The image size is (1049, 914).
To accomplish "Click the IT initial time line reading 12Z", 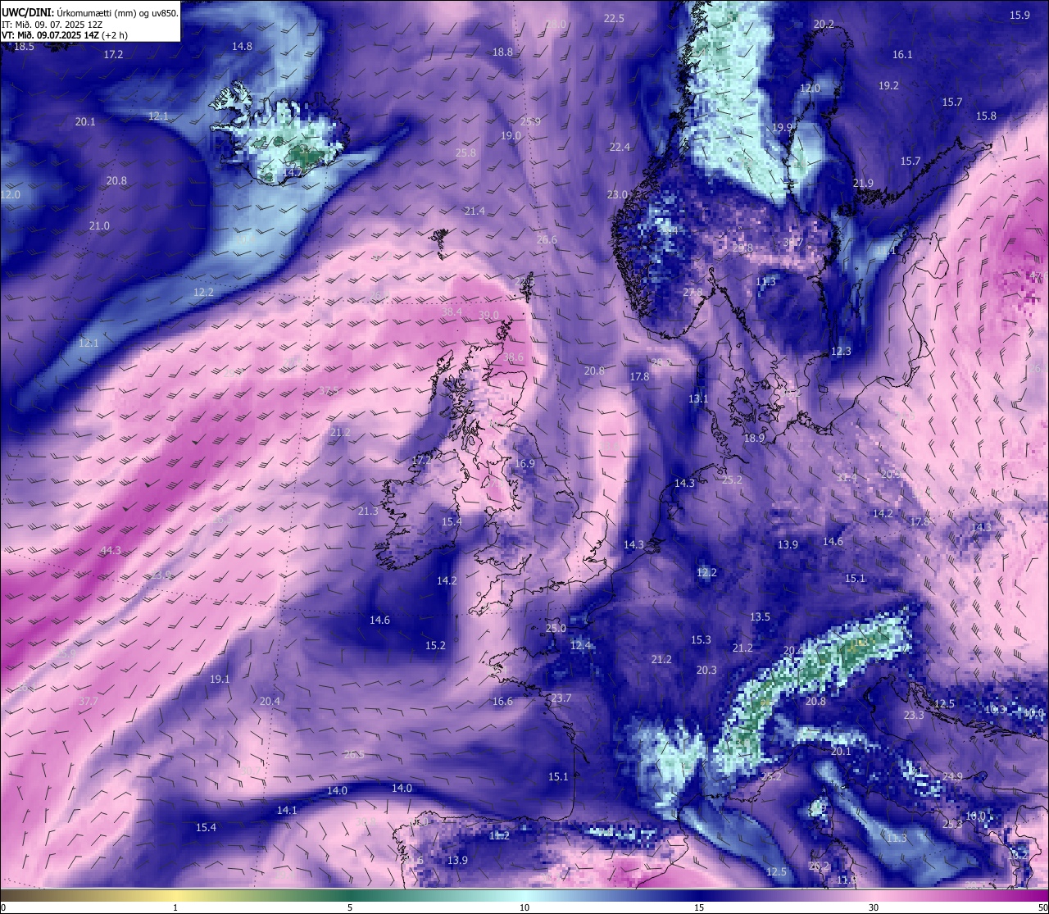I will coord(52,25).
